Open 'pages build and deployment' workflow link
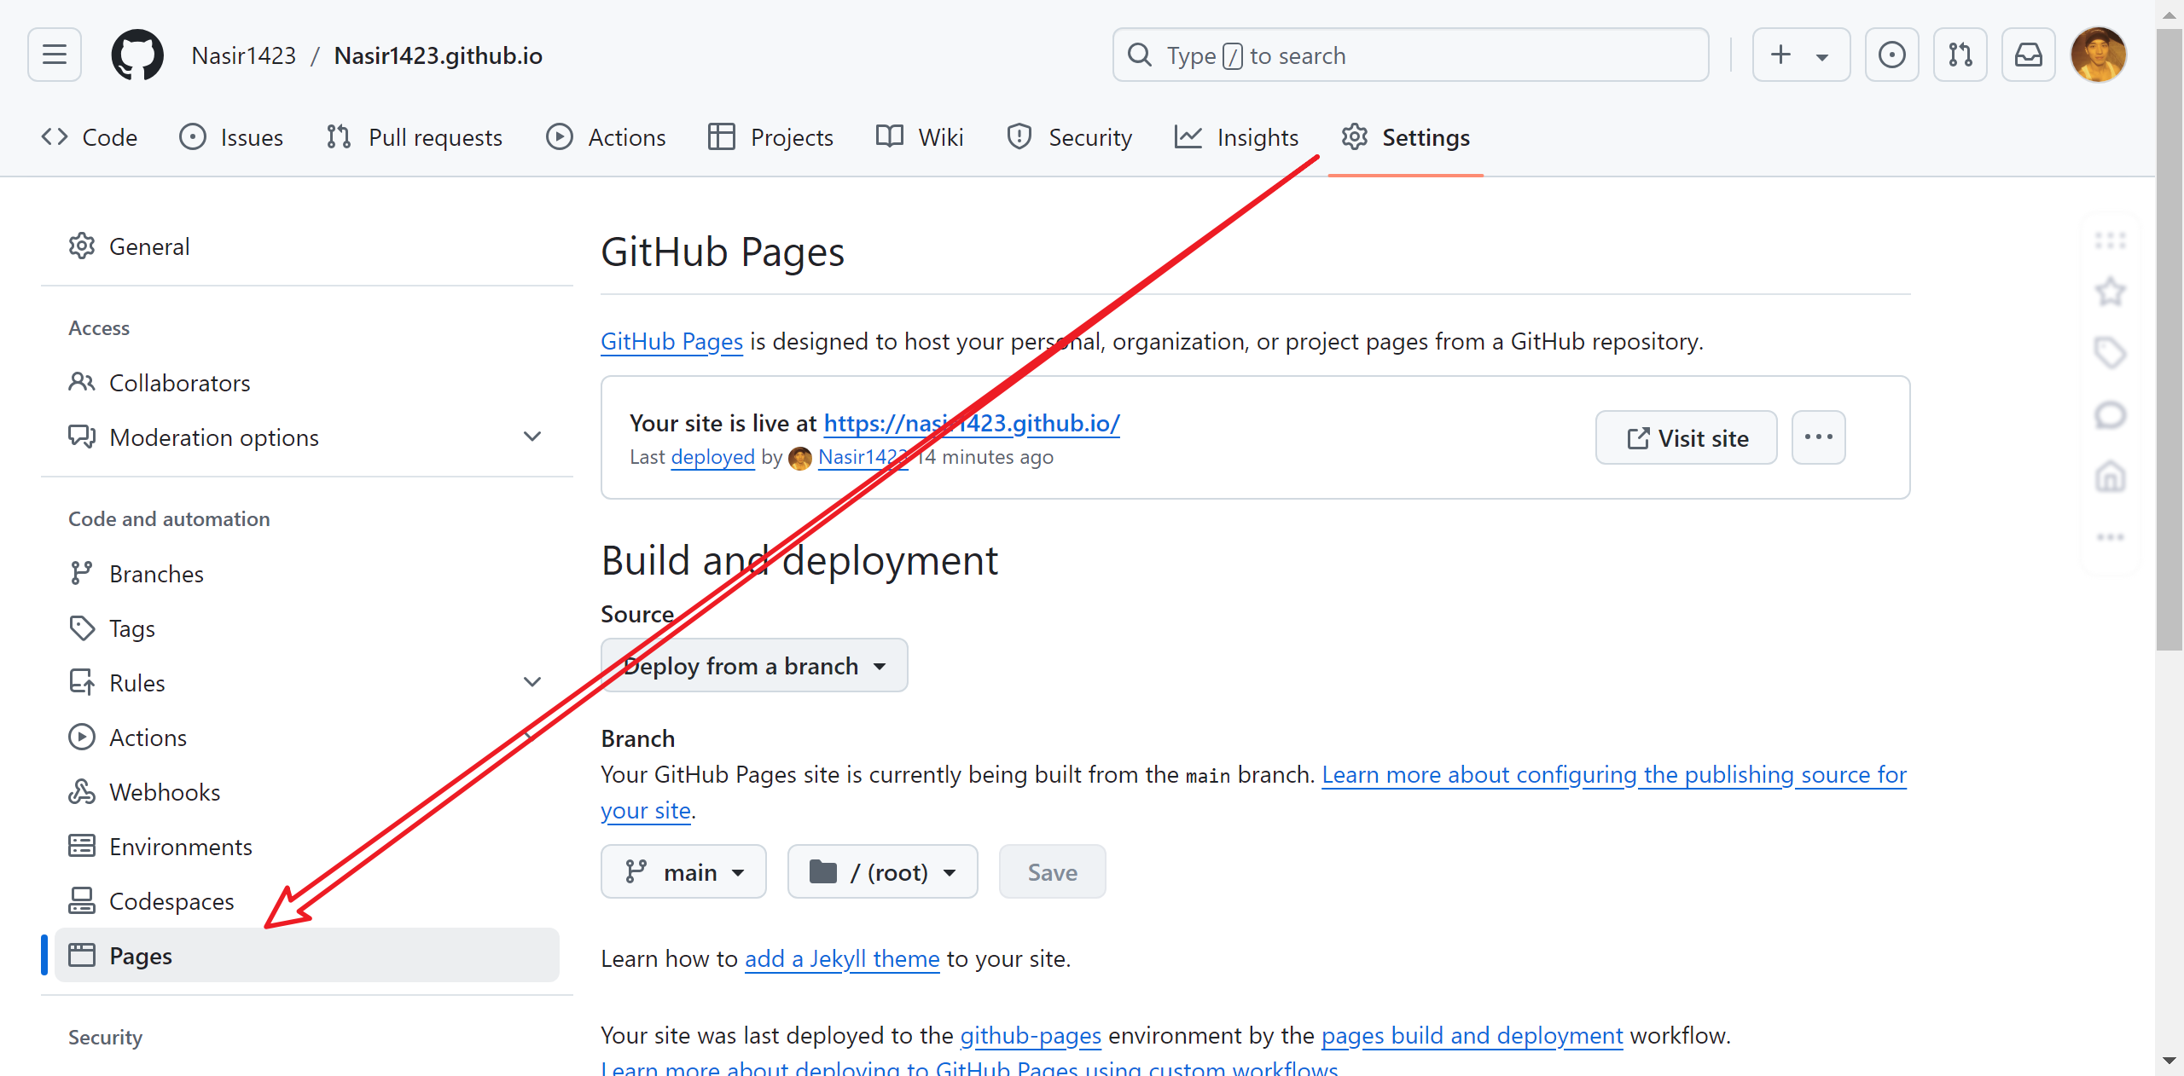 point(1472,1036)
